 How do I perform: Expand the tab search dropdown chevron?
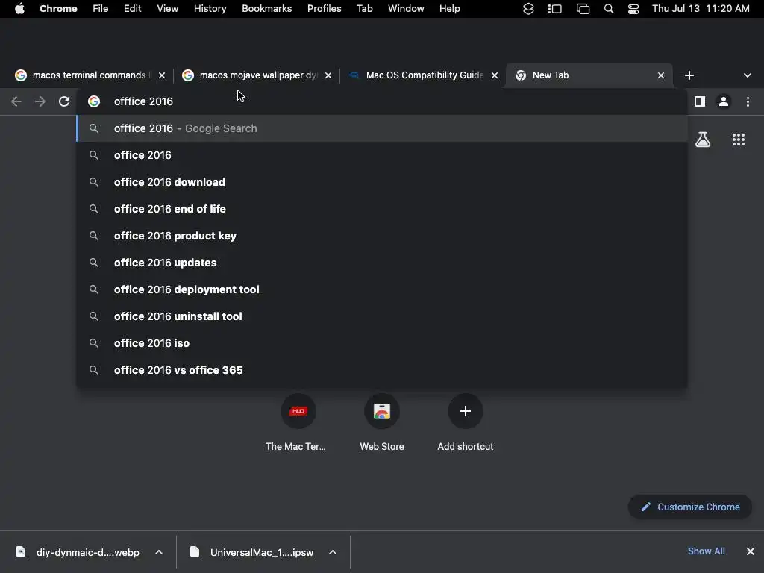[748, 75]
